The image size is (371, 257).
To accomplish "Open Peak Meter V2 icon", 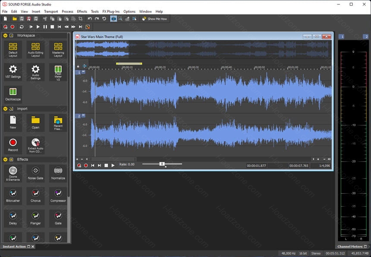I will (58, 72).
